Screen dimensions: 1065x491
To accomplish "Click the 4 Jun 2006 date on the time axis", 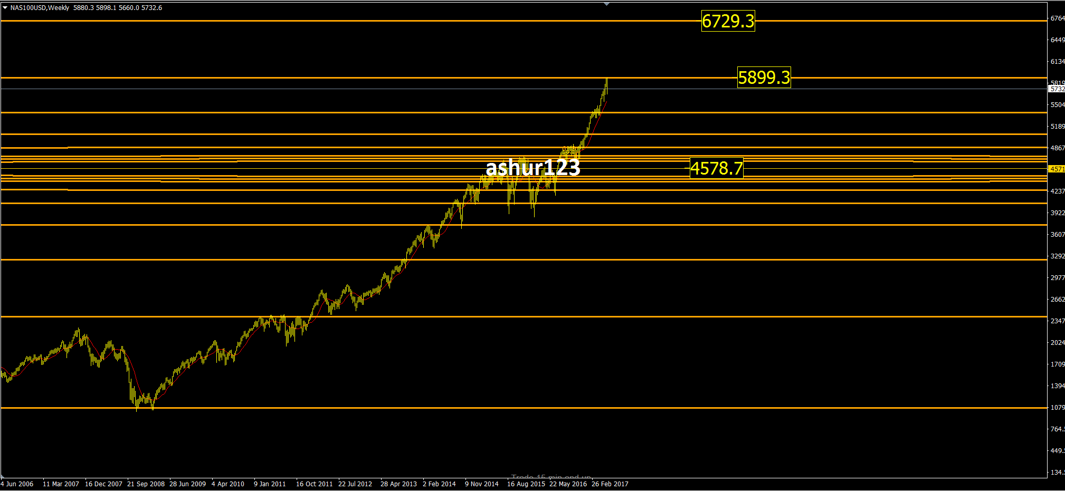I will click(17, 484).
